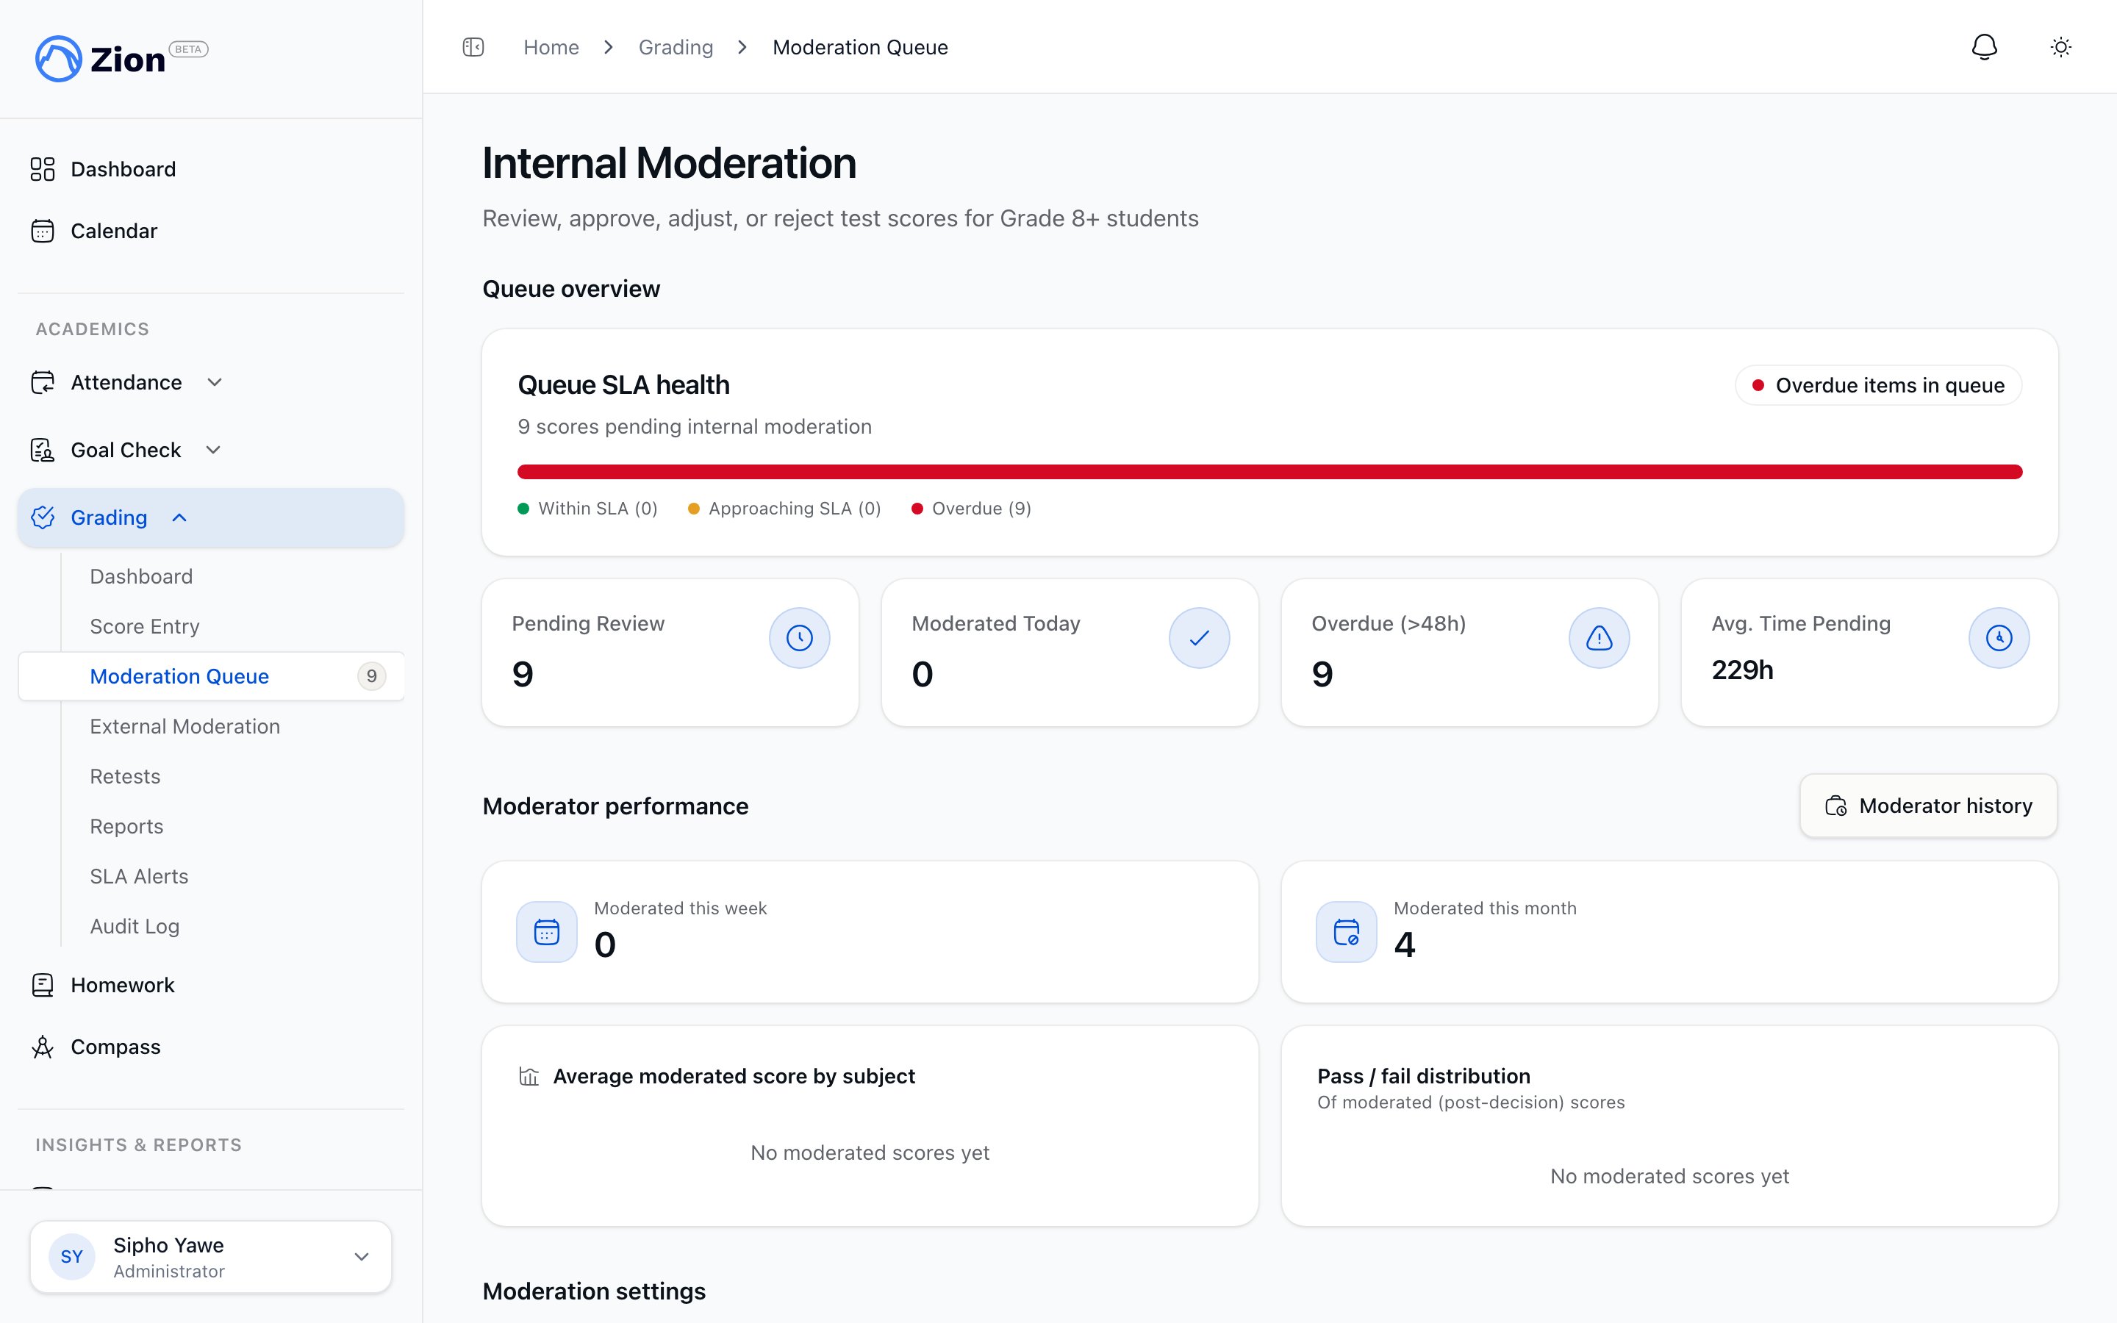Click the Pending Review card
The height and width of the screenshot is (1323, 2117).
pyautogui.click(x=670, y=653)
